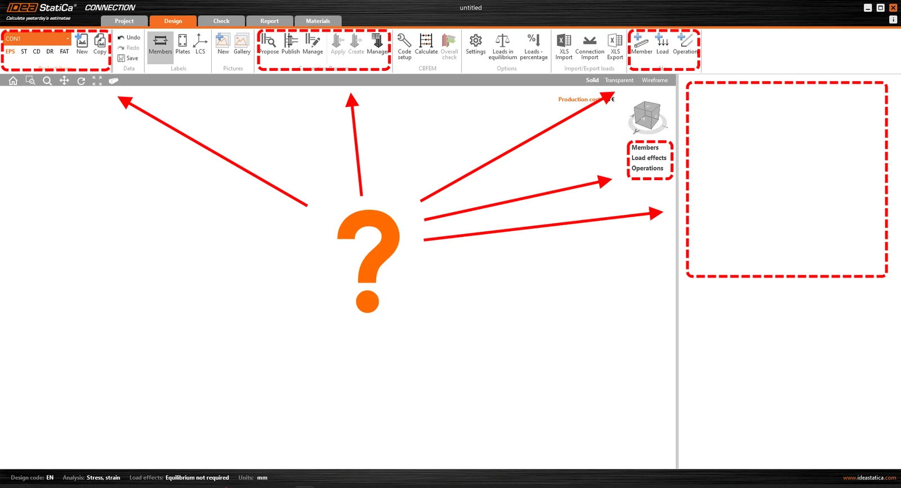Click the Stress, strain analysis status text
901x488 pixels.
(x=104, y=478)
